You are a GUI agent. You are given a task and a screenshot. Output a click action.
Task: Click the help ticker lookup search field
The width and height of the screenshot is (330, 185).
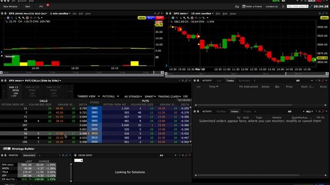[297, 7]
